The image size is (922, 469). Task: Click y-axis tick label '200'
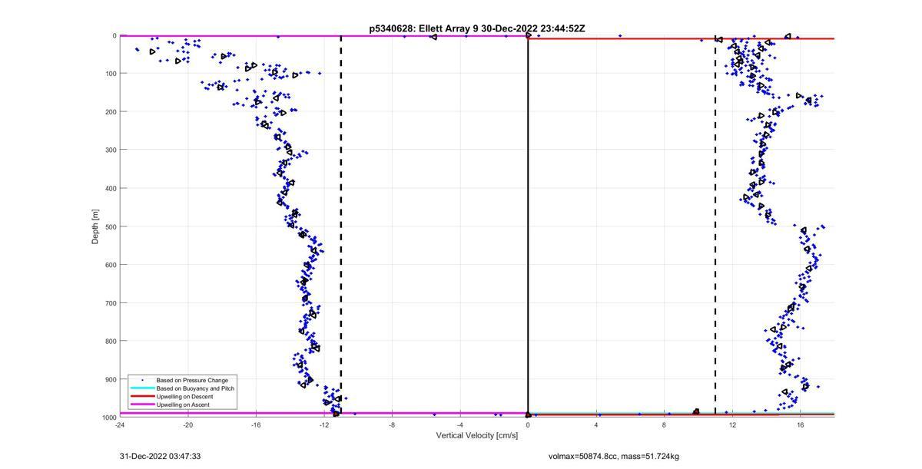pos(111,112)
